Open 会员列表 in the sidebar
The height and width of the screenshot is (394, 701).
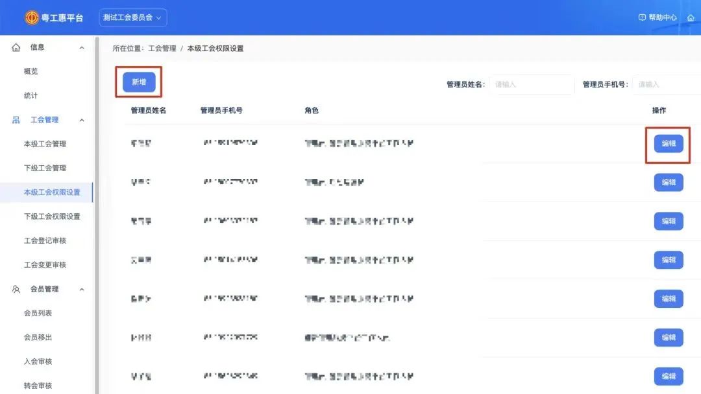[x=38, y=313]
